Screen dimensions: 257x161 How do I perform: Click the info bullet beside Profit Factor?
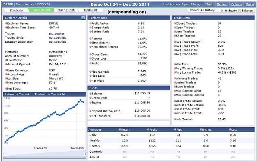pos(90,23)
